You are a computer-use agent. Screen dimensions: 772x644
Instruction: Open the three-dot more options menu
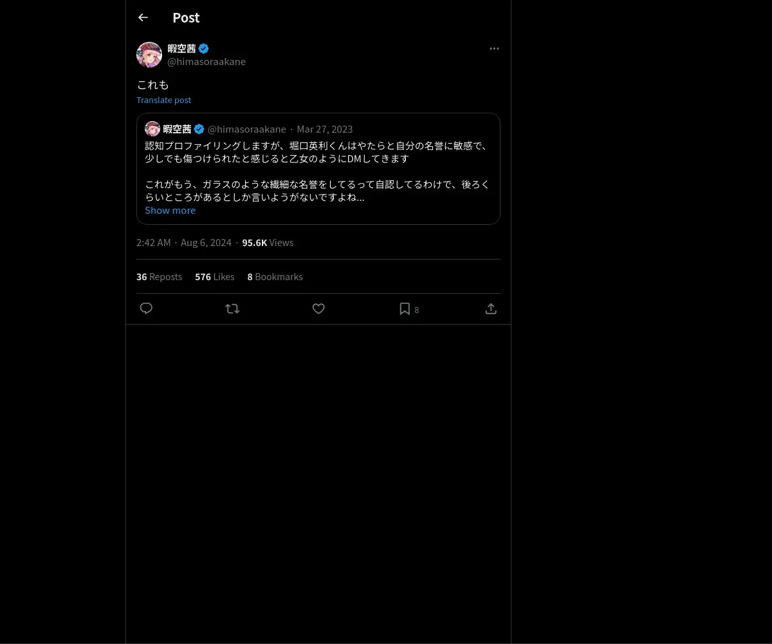pos(494,48)
